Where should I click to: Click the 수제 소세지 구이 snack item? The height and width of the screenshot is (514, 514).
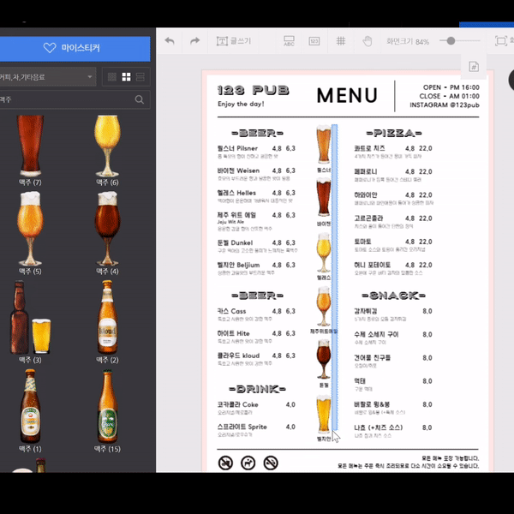pos(376,335)
